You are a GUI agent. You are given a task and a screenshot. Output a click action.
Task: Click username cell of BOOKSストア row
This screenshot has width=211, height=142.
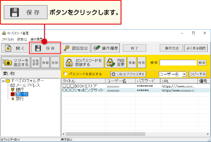[121, 86]
